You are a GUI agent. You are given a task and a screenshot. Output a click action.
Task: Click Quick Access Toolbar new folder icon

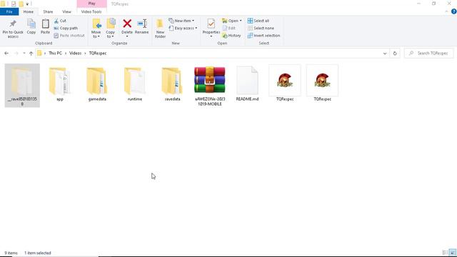point(21,4)
